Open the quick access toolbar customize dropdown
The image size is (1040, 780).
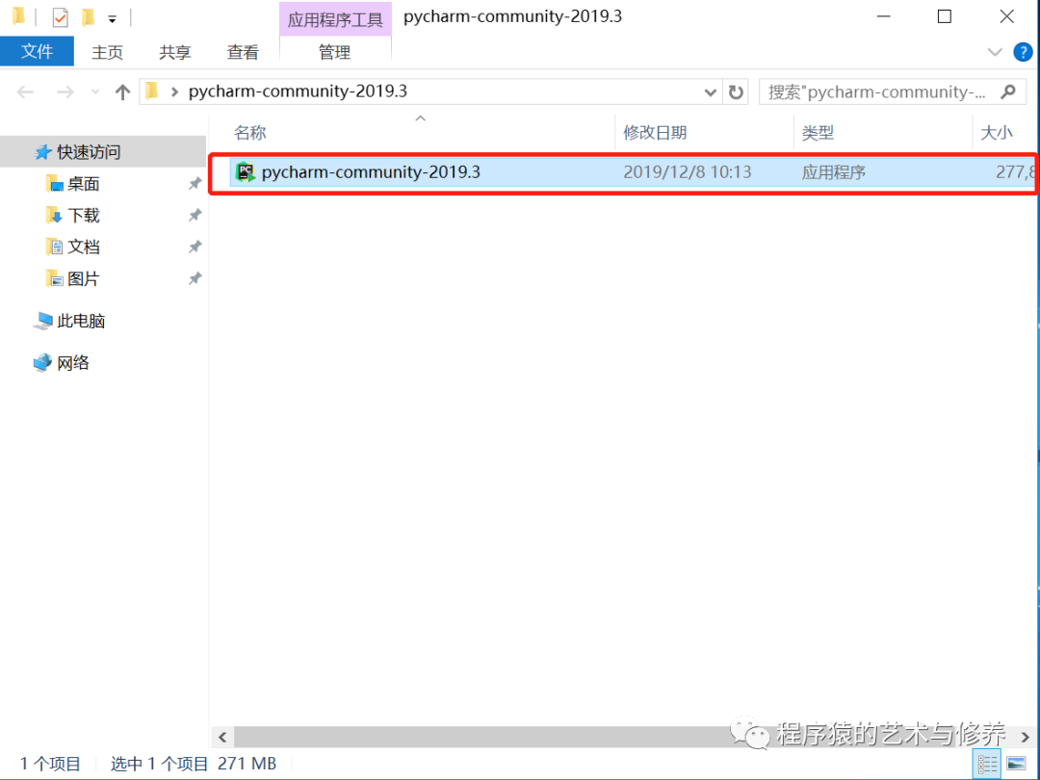click(x=112, y=19)
